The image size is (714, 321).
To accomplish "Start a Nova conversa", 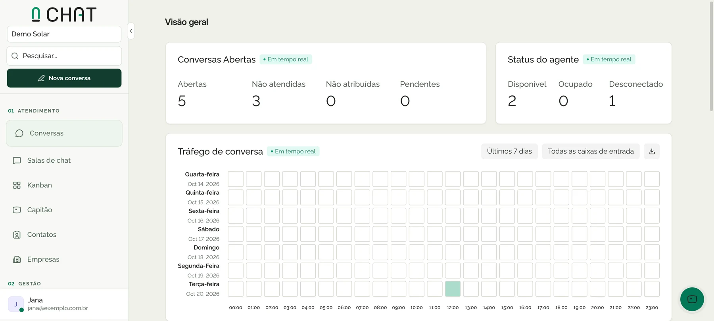I will (64, 78).
